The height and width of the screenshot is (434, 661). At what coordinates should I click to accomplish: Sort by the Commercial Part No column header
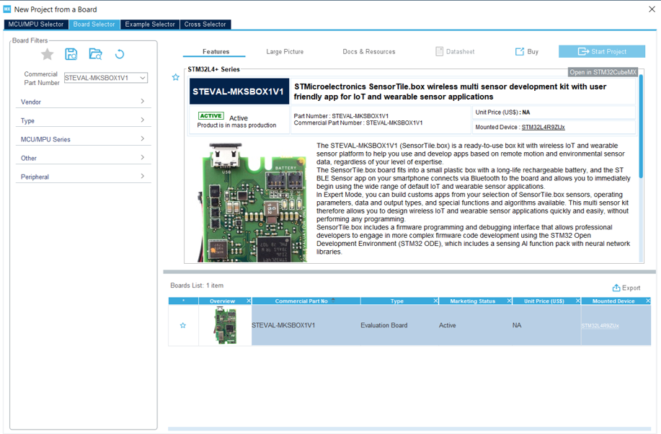[x=301, y=301]
